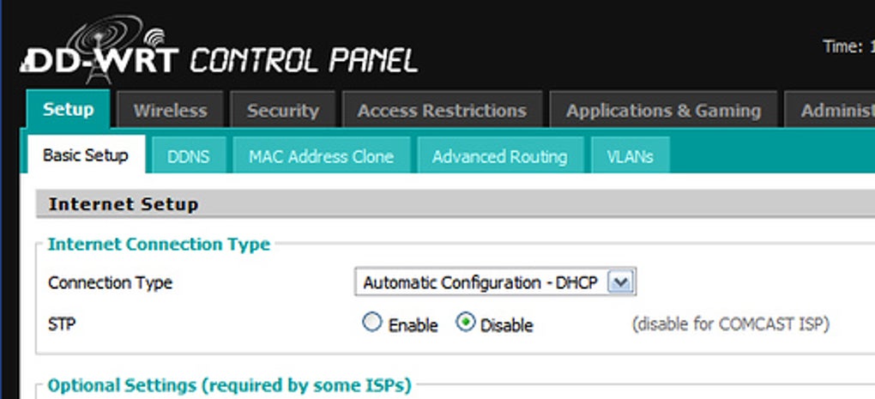Viewport: 875px width, 399px height.
Task: Click the DD-WRT Control Panel logo
Action: [220, 51]
